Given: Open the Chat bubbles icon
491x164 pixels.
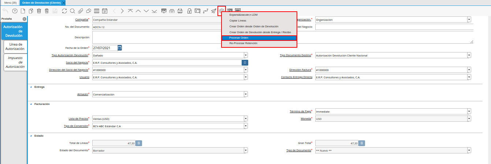Looking at the screenshot, I should [x=88, y=11].
